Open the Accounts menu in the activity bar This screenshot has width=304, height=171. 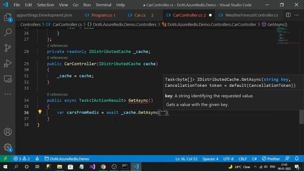[8, 132]
